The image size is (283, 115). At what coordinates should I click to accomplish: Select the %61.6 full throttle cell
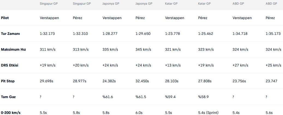click(x=107, y=97)
